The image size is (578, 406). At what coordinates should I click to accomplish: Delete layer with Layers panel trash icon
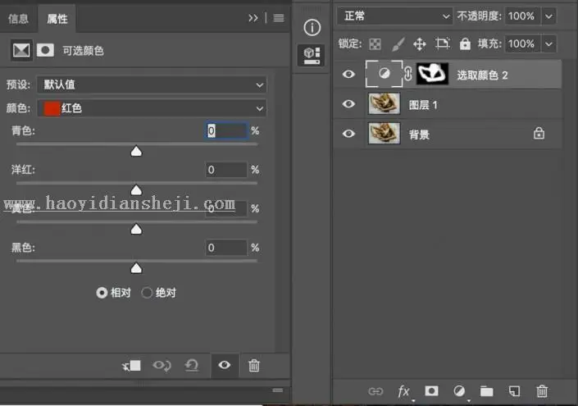tap(542, 391)
